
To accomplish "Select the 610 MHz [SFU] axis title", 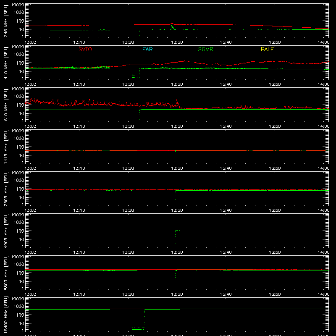I will (6, 105).
